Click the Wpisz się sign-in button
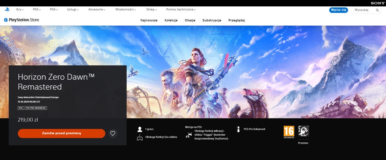This screenshot has width=386, height=160. point(339,10)
